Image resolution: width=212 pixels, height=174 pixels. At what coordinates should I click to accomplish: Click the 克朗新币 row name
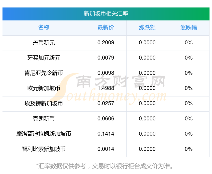click(x=44, y=119)
